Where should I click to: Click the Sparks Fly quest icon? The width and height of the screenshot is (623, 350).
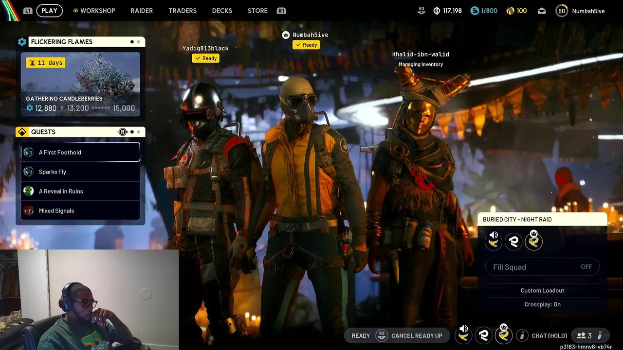click(29, 172)
